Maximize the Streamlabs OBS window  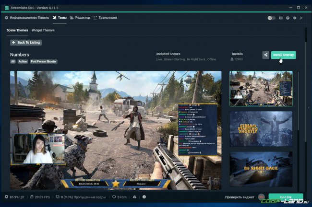pos(299,8)
